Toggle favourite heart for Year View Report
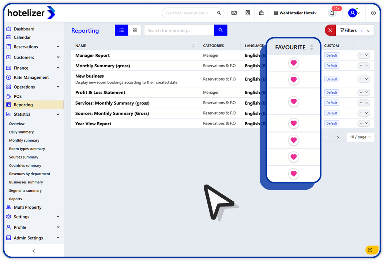This screenshot has width=384, height=261. tap(293, 174)
